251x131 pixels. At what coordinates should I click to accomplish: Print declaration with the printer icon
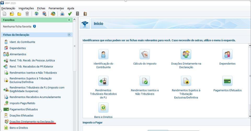[62, 14]
